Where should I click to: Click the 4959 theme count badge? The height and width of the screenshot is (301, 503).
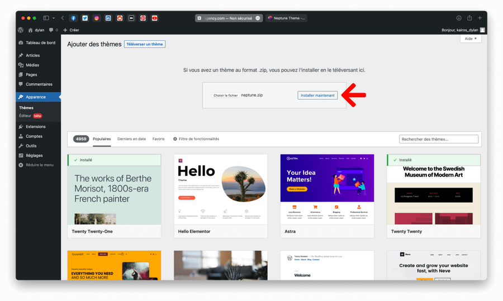(81, 139)
